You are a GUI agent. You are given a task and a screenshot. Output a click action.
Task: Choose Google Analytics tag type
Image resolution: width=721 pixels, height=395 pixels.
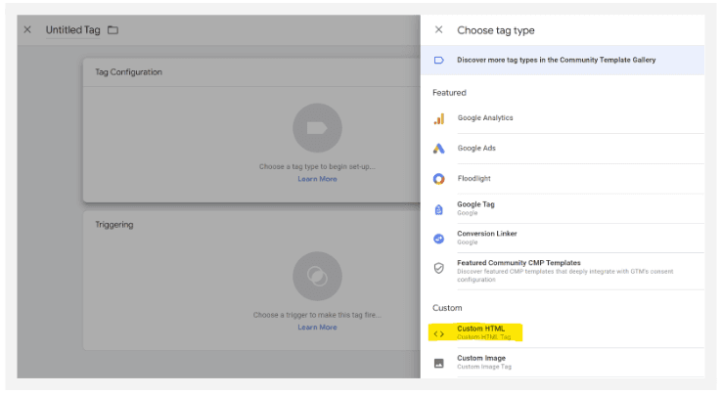point(568,118)
